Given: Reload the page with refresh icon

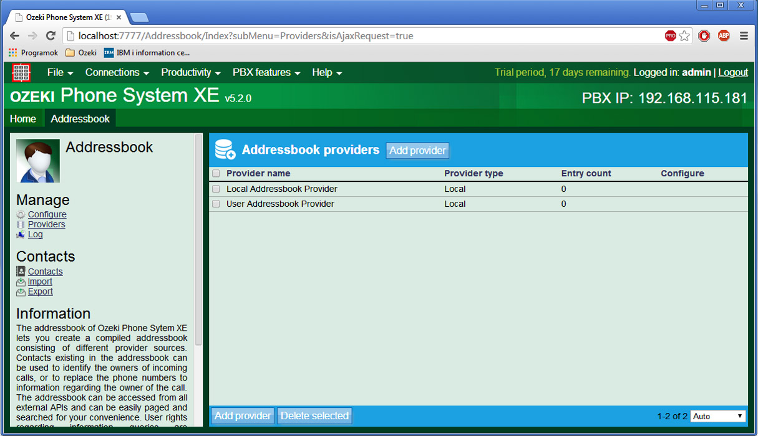Looking at the screenshot, I should tap(51, 36).
